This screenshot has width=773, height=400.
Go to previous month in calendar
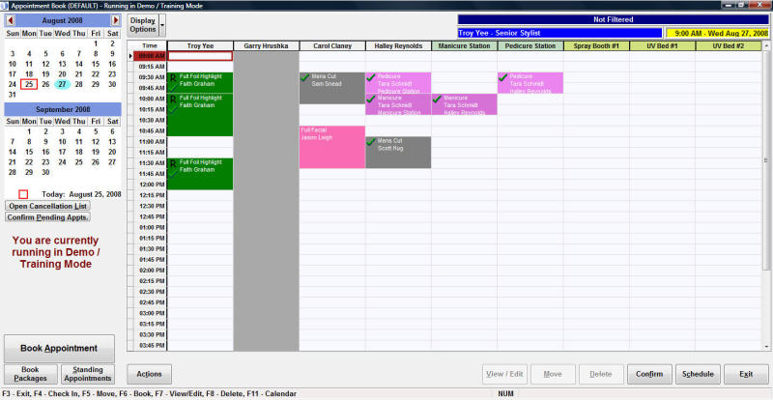pos(11,20)
